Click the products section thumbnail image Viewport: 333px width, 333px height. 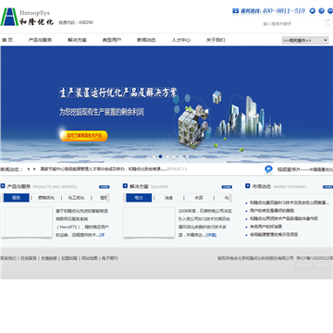26,222
